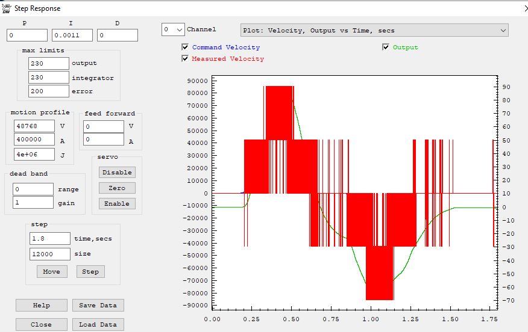The image size is (528, 332).
Task: Click the servo Disable button
Action: (117, 172)
